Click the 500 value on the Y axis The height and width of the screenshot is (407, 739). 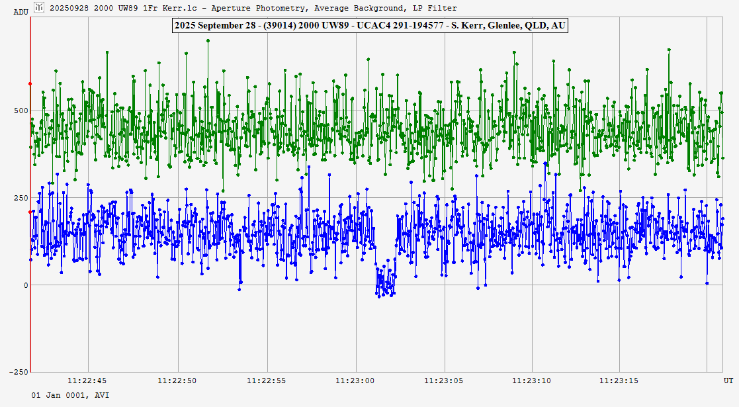tap(22, 111)
